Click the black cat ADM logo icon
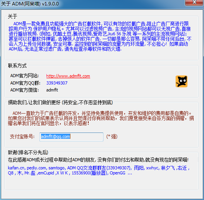 pyautogui.click(x=182, y=81)
